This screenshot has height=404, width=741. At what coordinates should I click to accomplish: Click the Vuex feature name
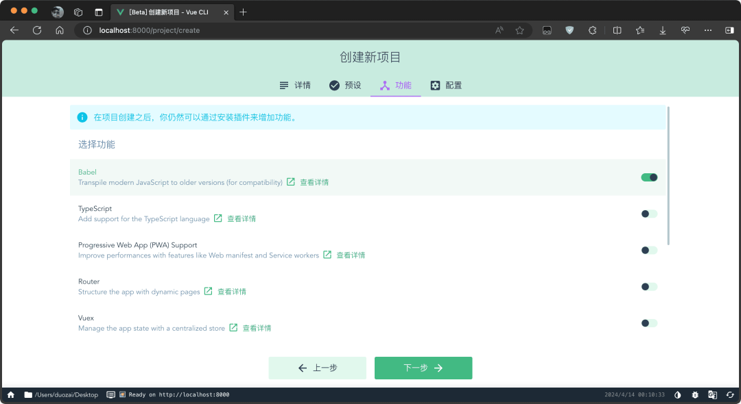pos(86,318)
